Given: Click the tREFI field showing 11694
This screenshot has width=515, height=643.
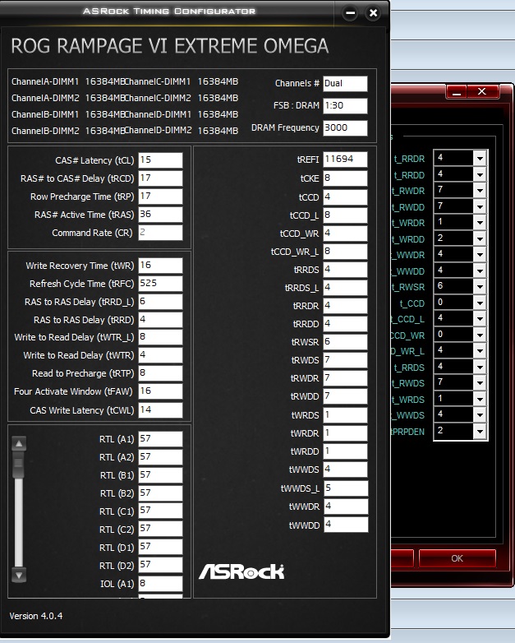Looking at the screenshot, I should pos(345,160).
